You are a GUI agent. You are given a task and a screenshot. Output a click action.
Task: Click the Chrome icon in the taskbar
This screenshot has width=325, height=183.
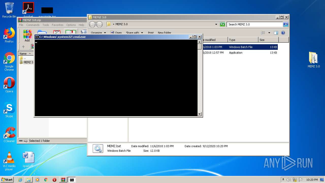point(46,180)
